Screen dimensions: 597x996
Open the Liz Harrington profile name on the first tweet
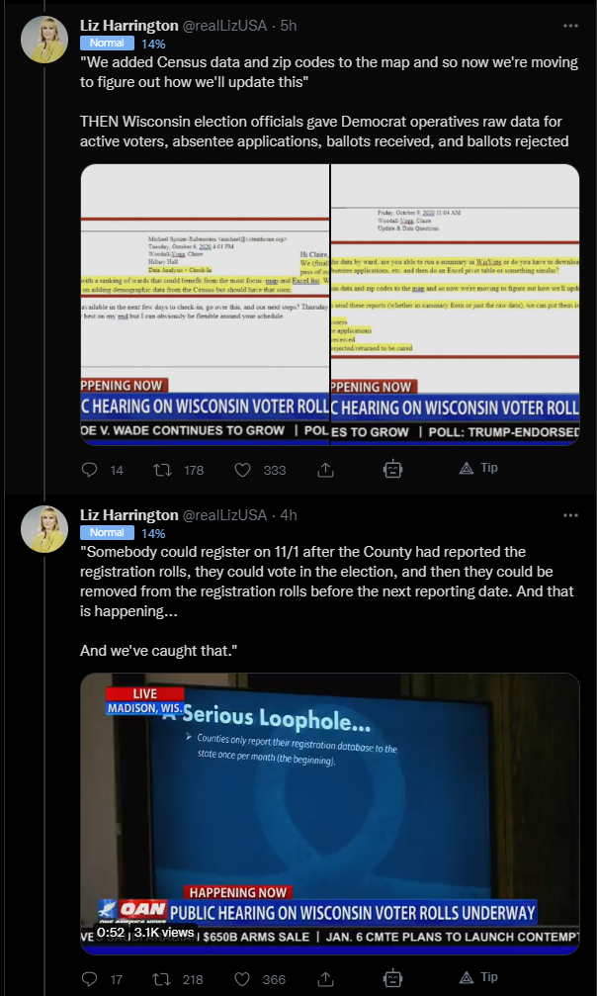(x=128, y=26)
